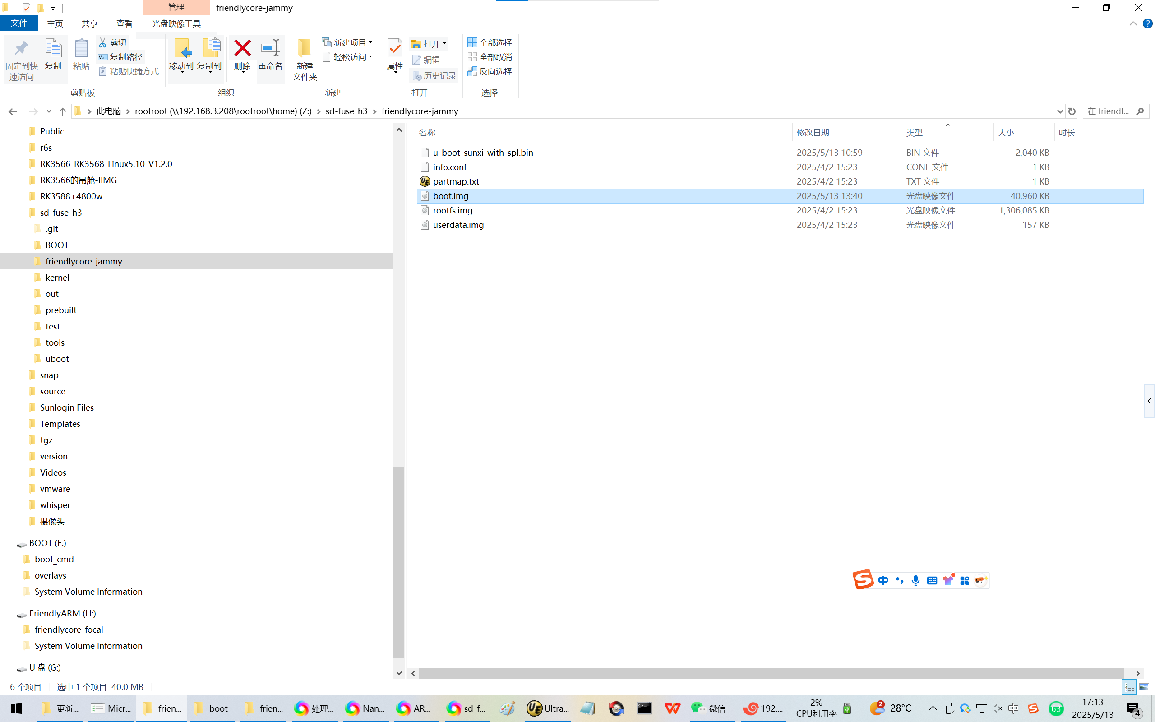Click the horizontal scrollbar in file list

(x=770, y=673)
